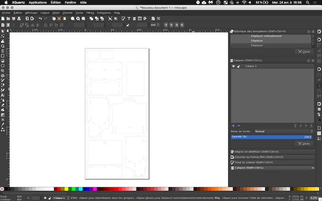Toggle the lock on Calque 1
Image resolution: width=322 pixels, height=201 pixels.
pos(238,66)
